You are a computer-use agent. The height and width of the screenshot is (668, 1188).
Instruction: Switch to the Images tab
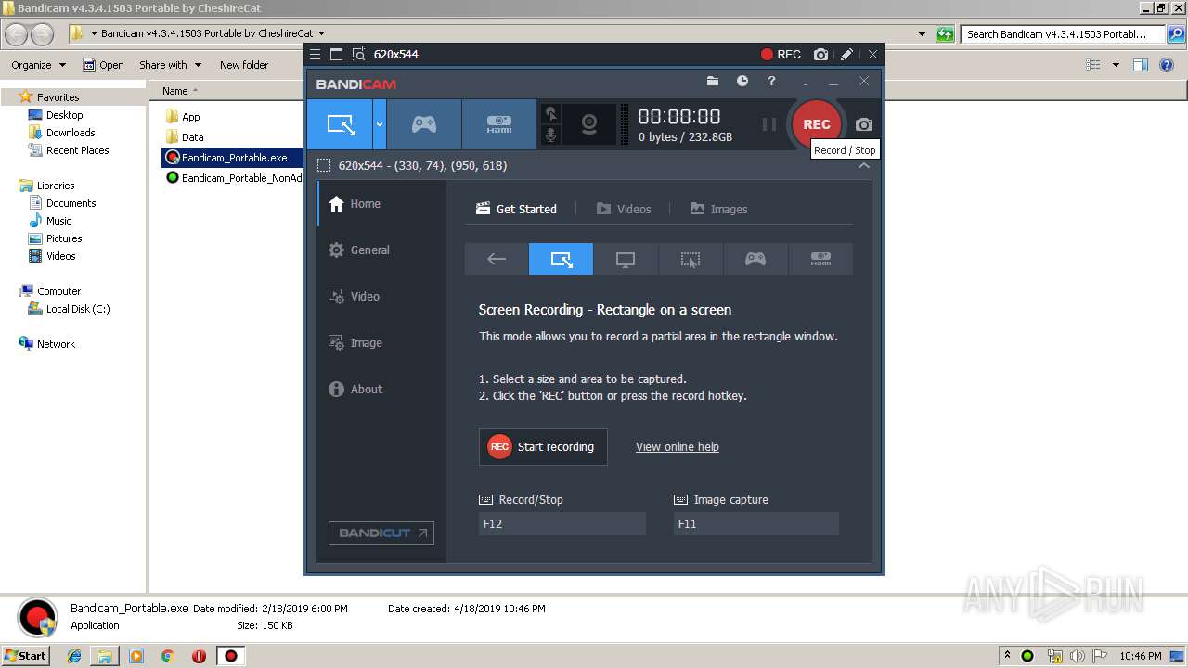coord(718,209)
